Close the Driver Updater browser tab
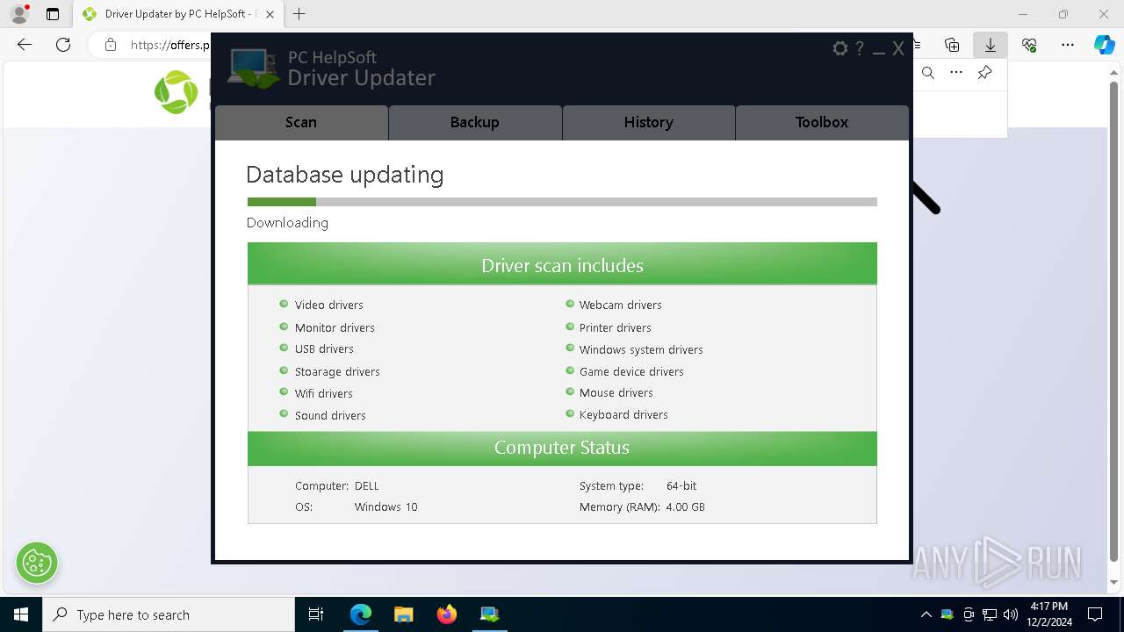 coord(270,14)
